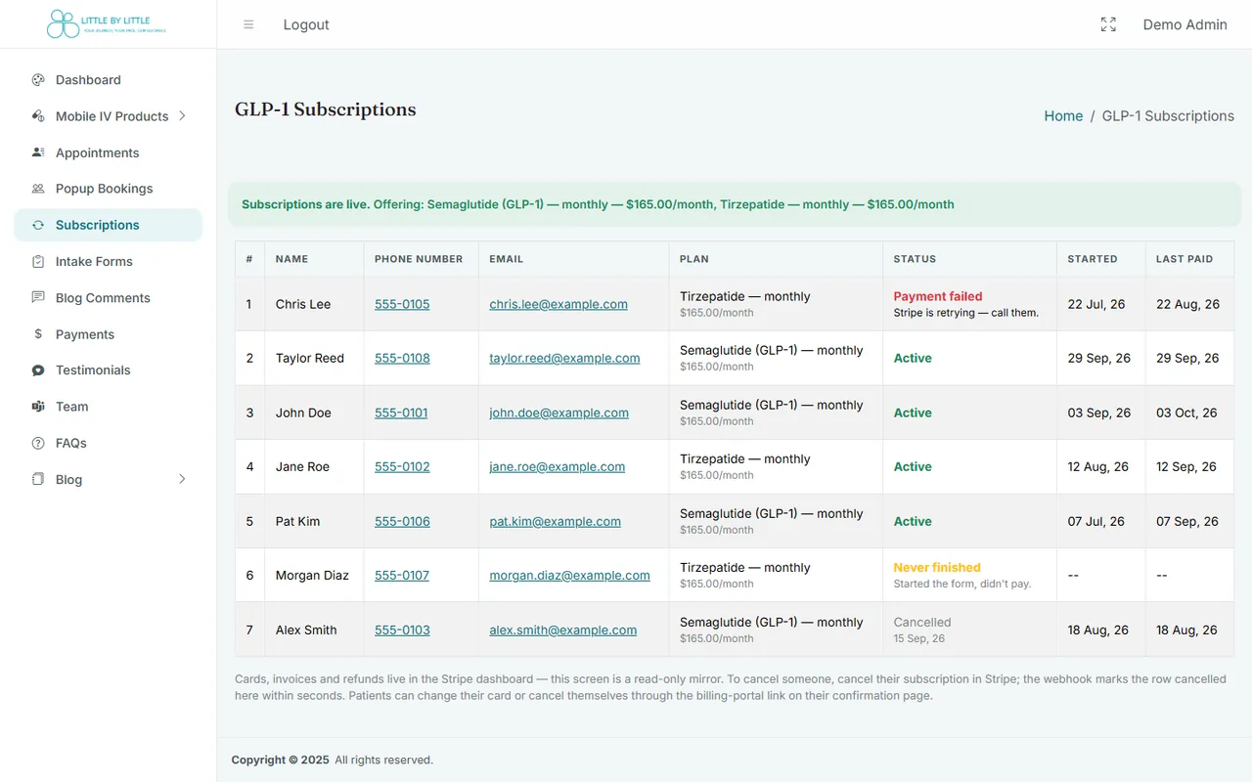Expand the Blog submenu chevron
The height and width of the screenshot is (782, 1252).
tap(182, 479)
